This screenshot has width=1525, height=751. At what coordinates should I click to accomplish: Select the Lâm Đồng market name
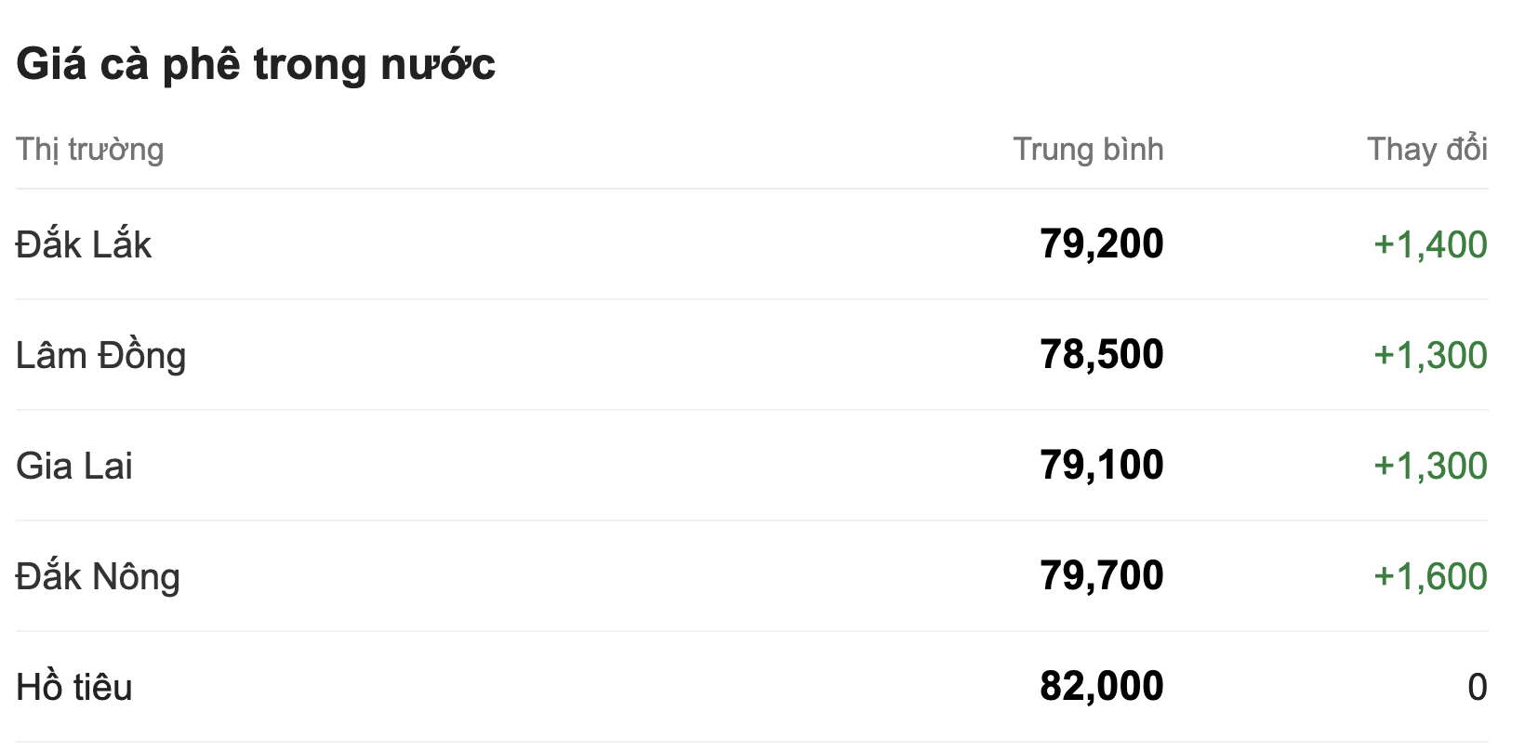tap(100, 355)
